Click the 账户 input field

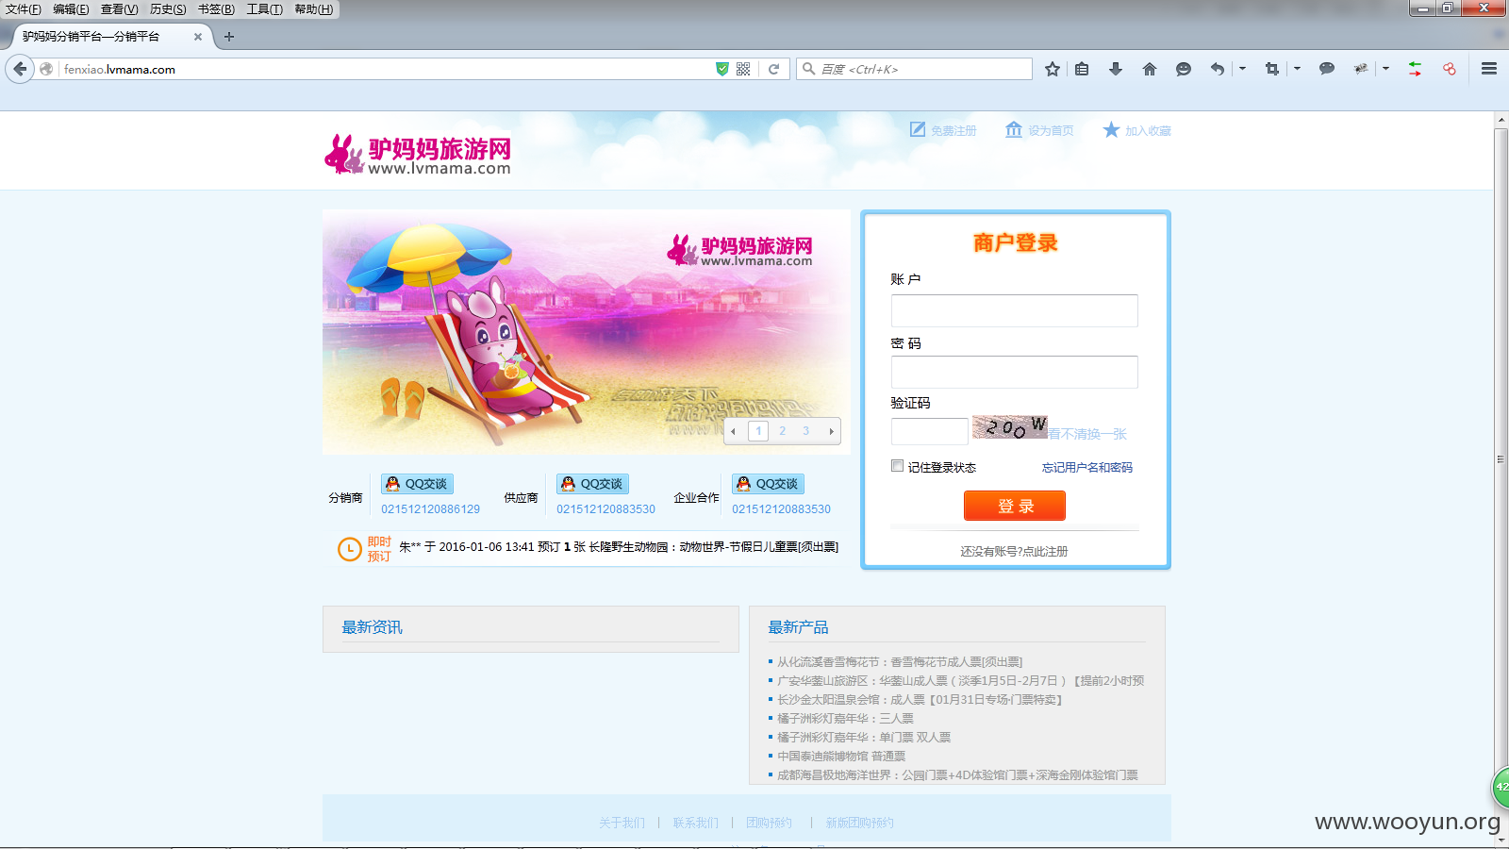[x=1015, y=310]
